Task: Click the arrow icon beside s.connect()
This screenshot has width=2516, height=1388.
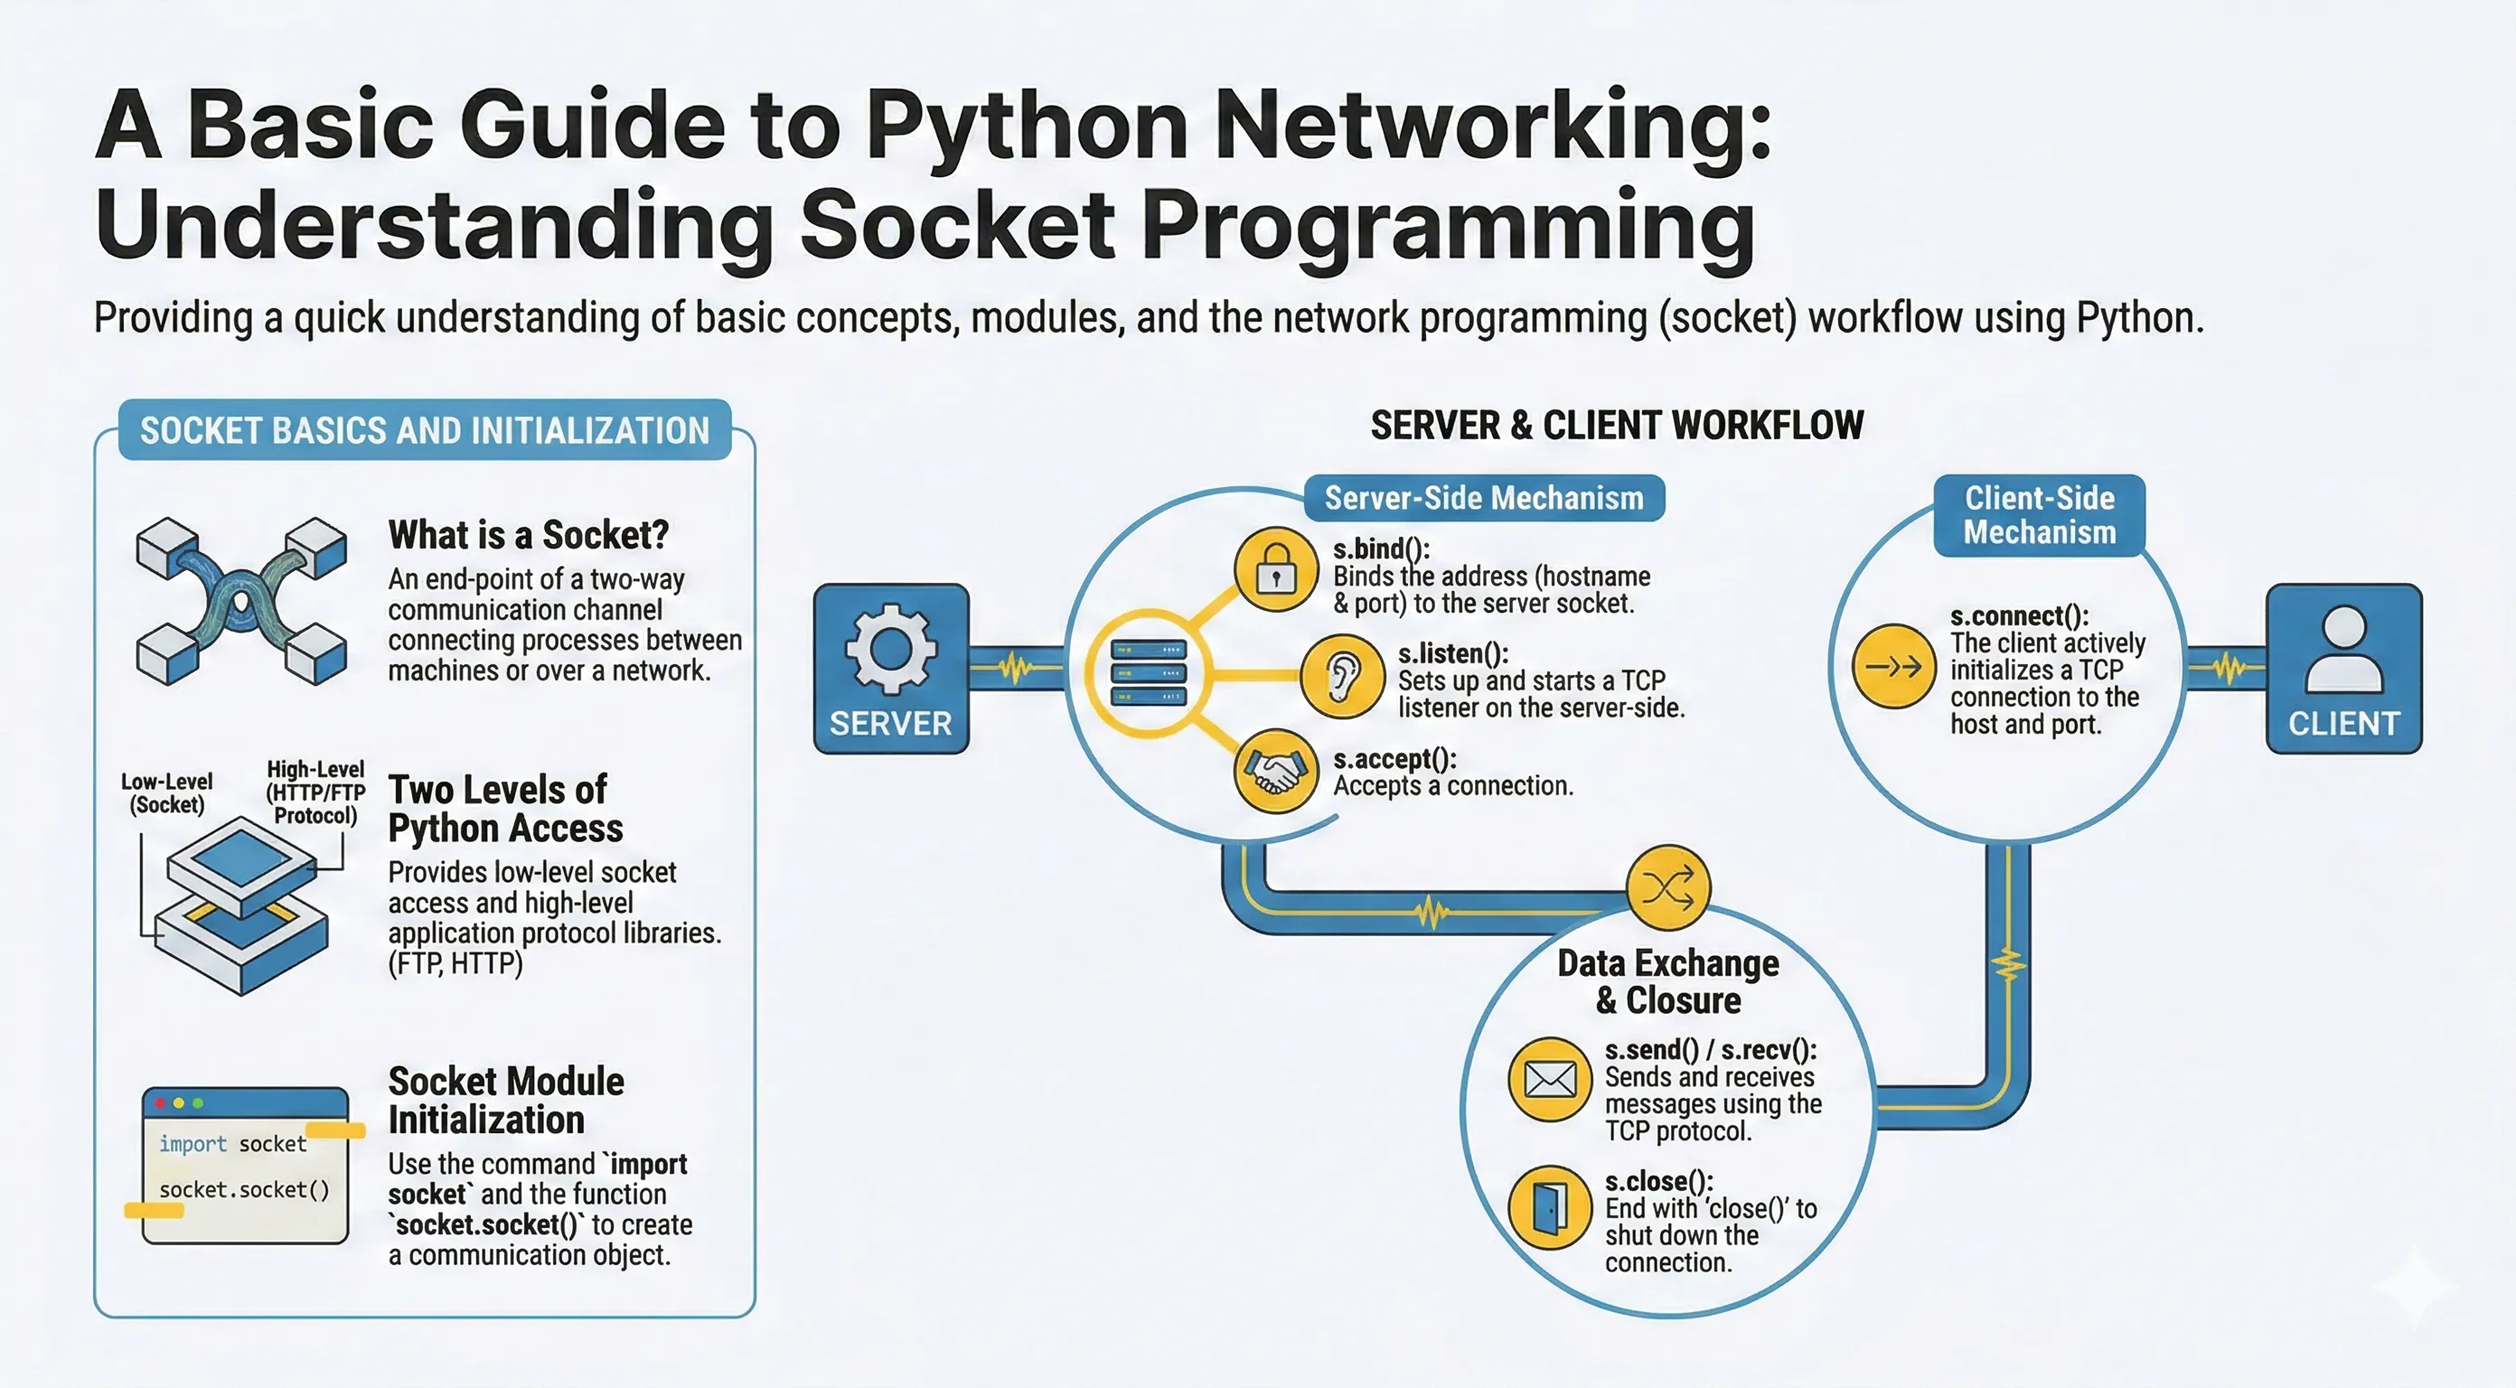Action: (x=1894, y=666)
